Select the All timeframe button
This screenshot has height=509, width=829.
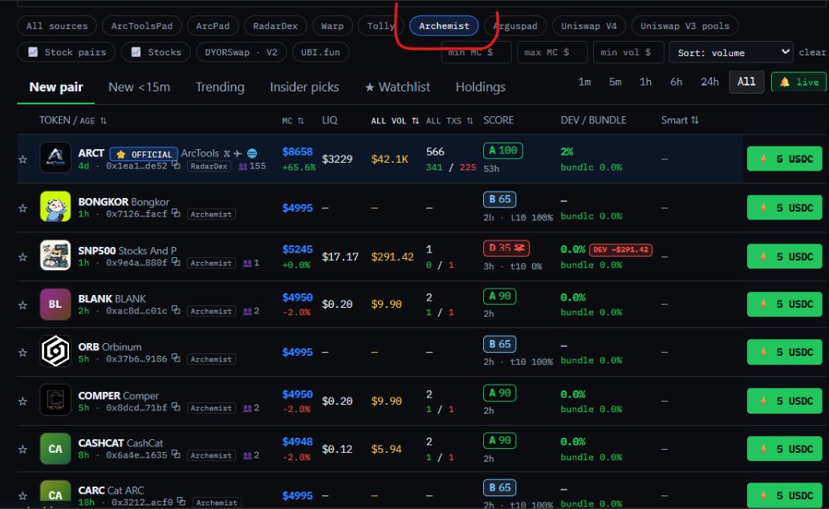pos(746,82)
